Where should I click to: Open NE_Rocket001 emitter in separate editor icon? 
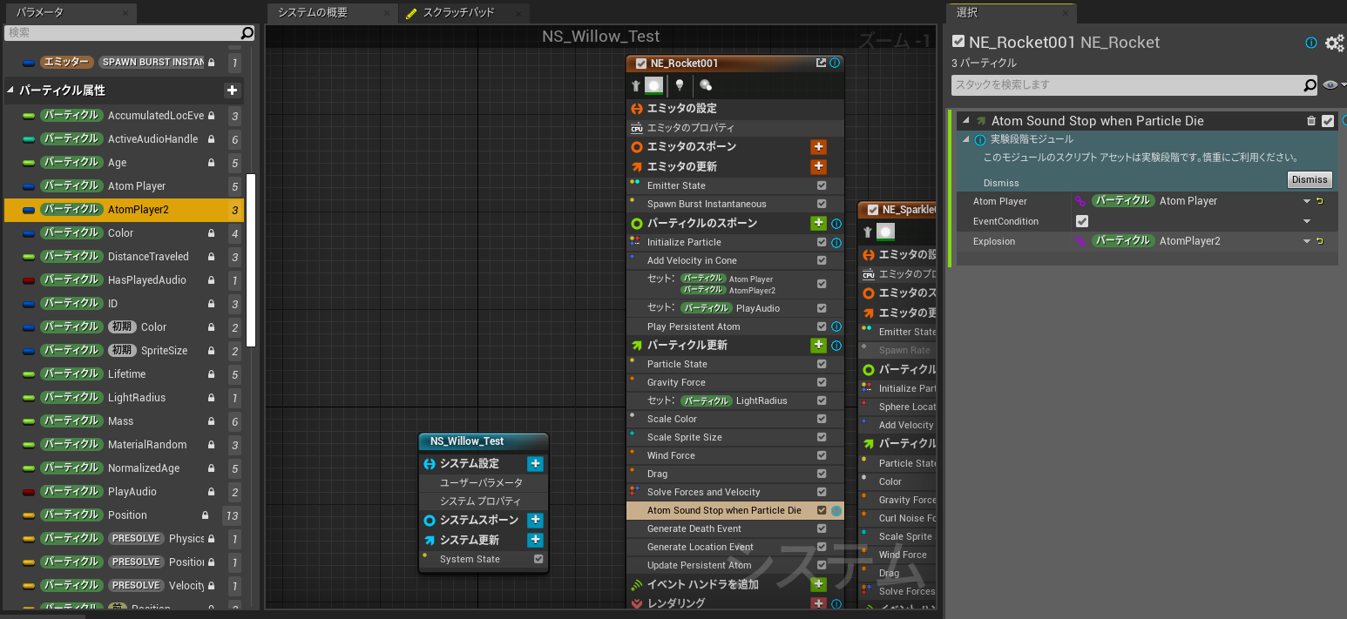821,63
